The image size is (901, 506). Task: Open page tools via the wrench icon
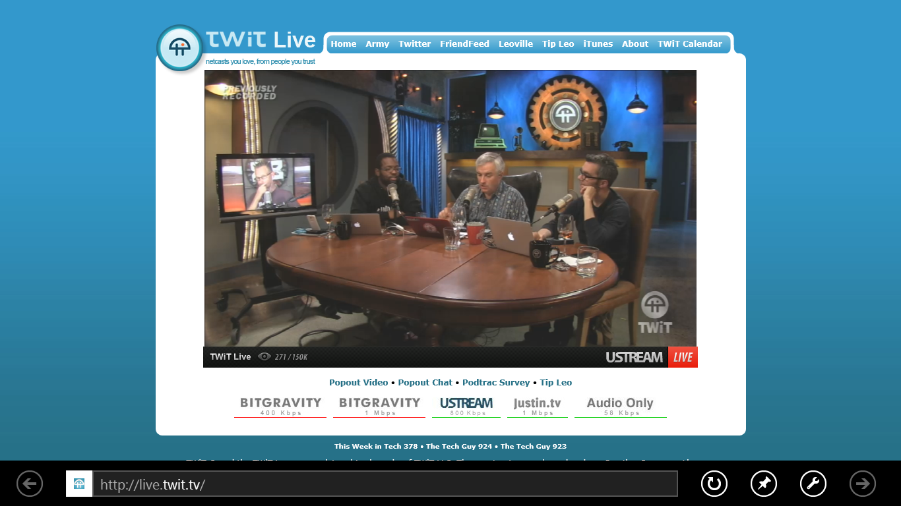click(x=813, y=484)
